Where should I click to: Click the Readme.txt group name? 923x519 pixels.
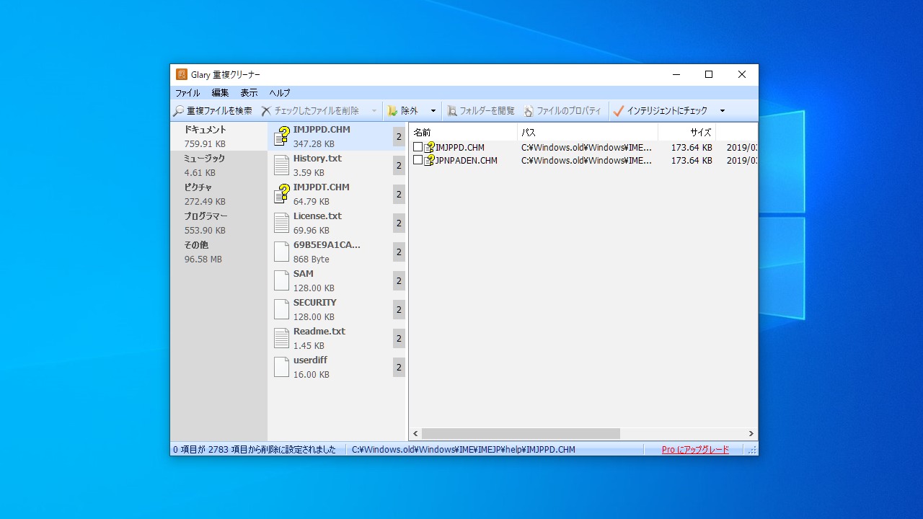(x=319, y=332)
